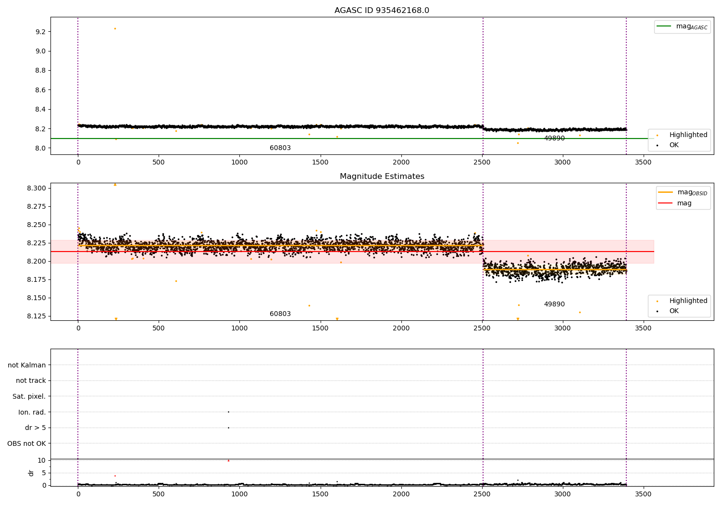Click the 'not Kalman' axis label

pyautogui.click(x=27, y=365)
